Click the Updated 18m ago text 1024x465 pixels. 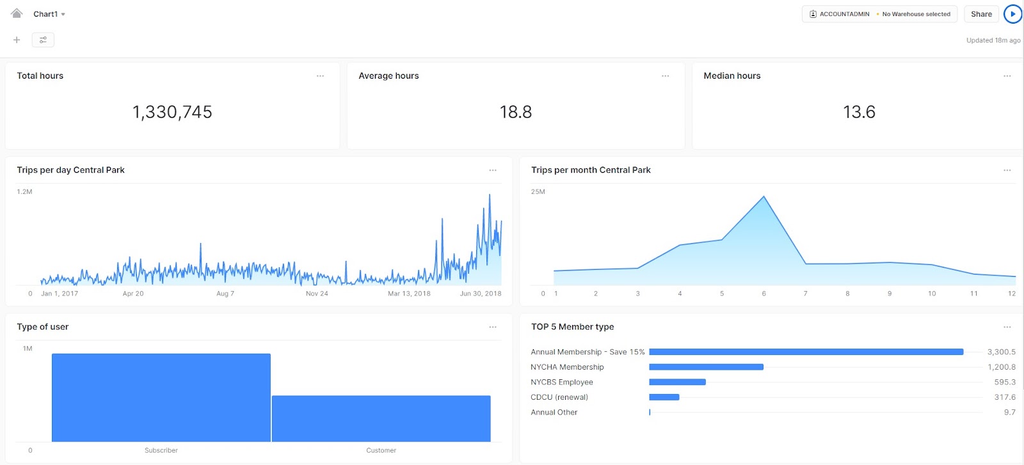[993, 40]
